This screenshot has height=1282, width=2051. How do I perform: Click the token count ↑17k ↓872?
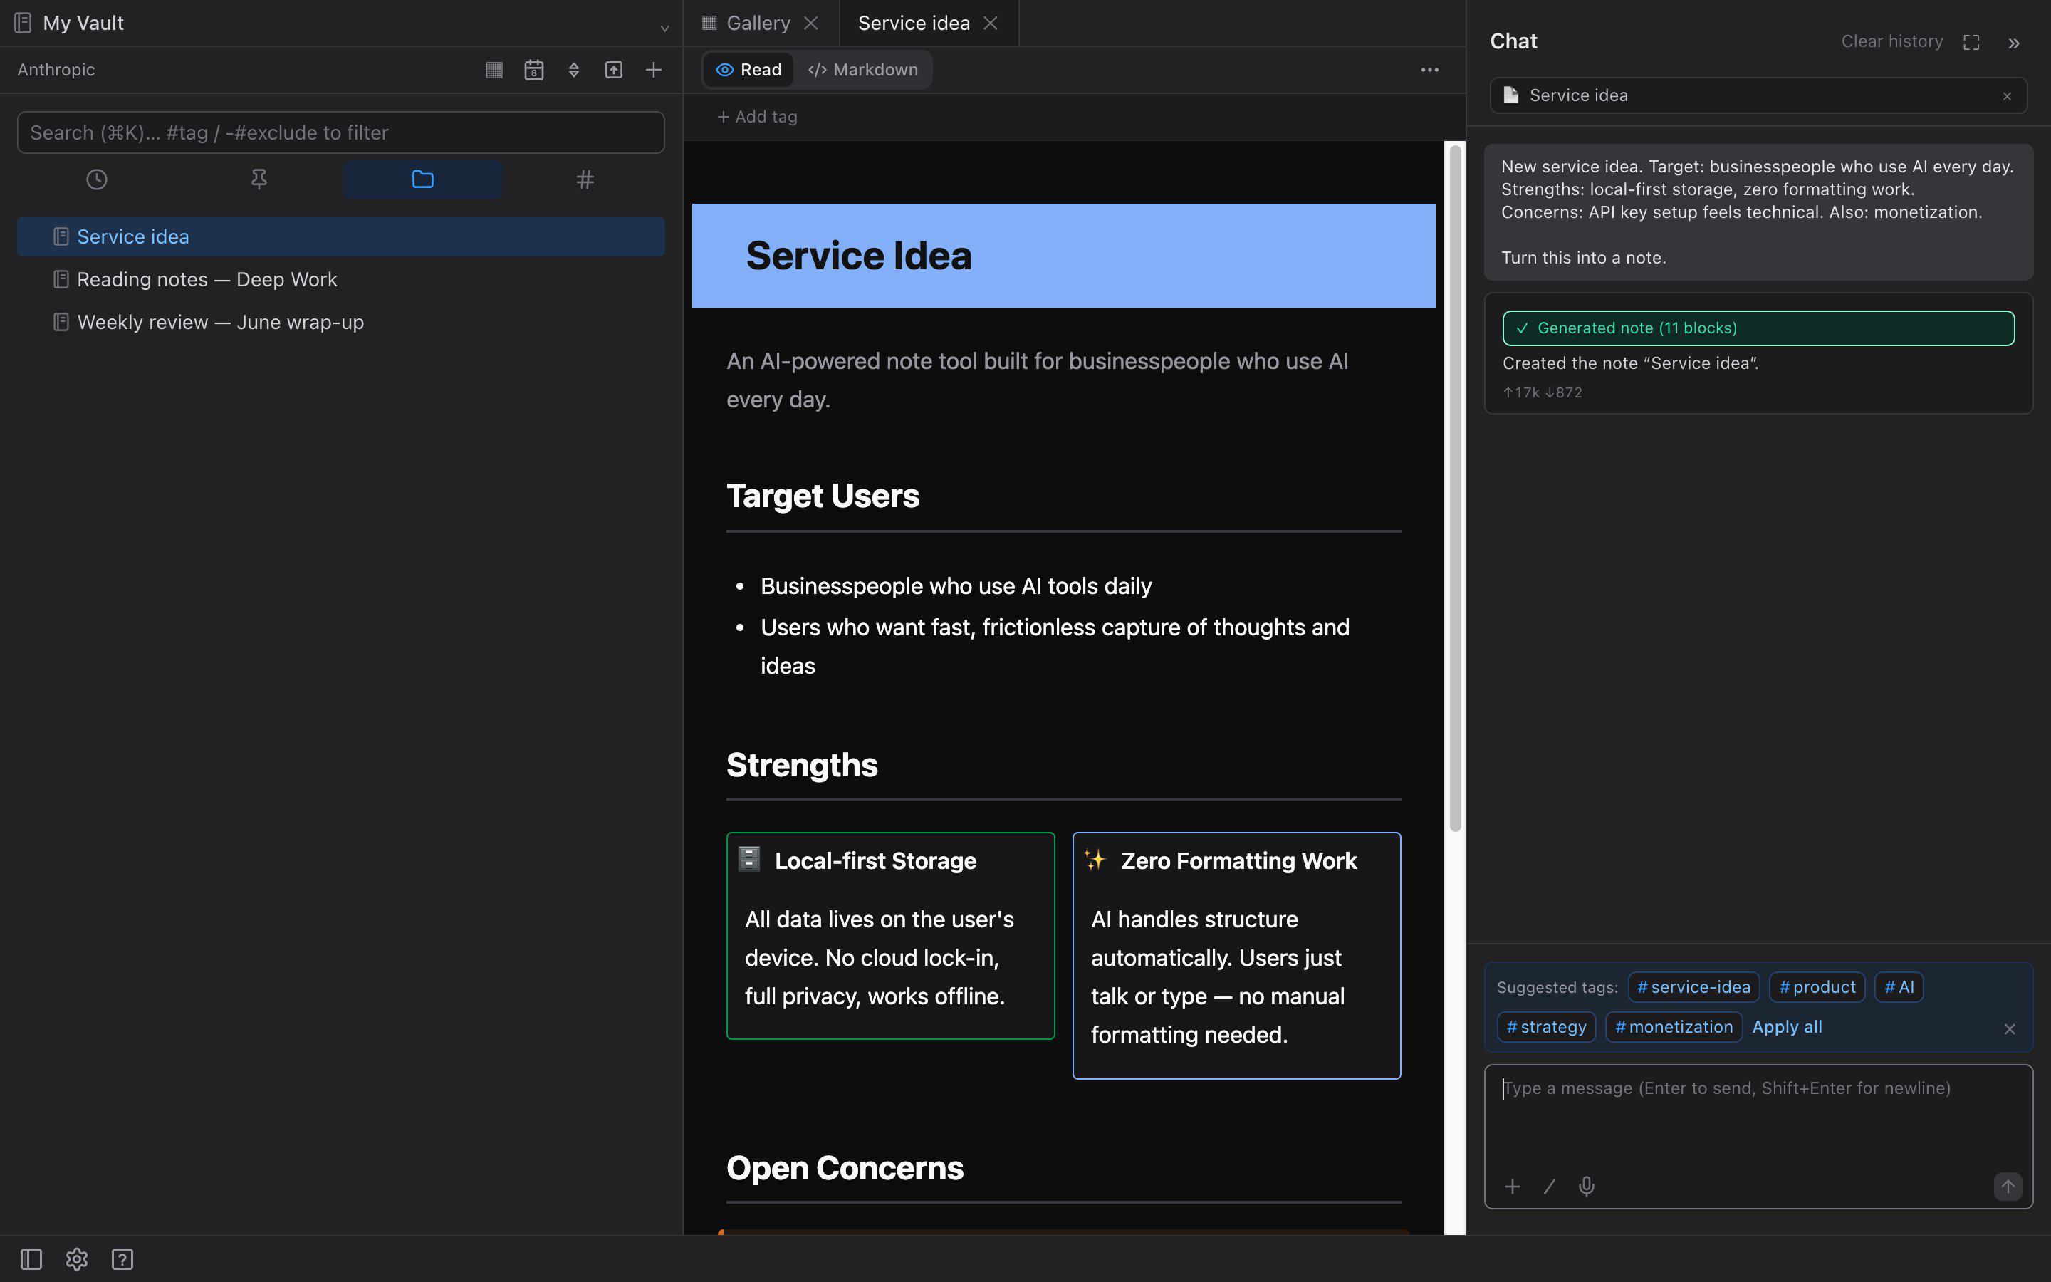coord(1542,392)
